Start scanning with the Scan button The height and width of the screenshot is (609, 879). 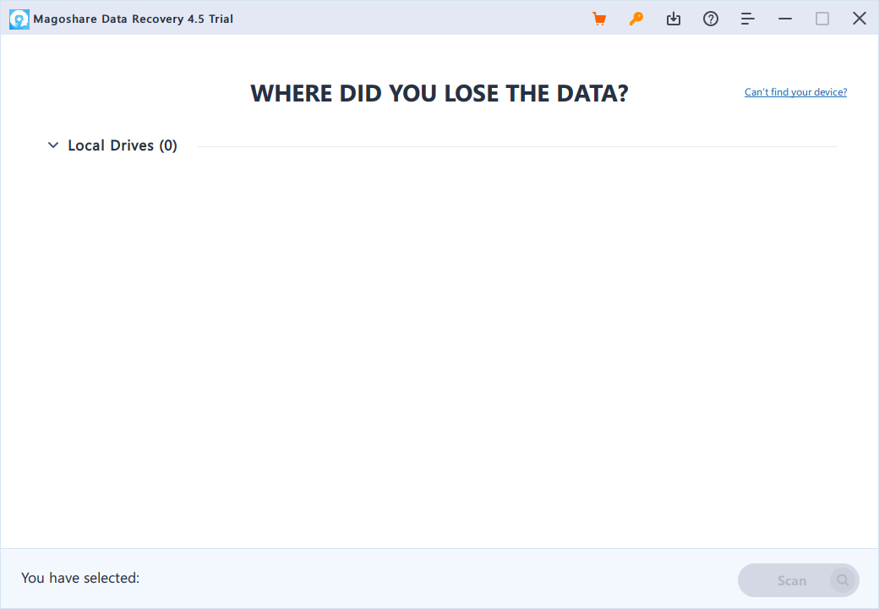(798, 580)
